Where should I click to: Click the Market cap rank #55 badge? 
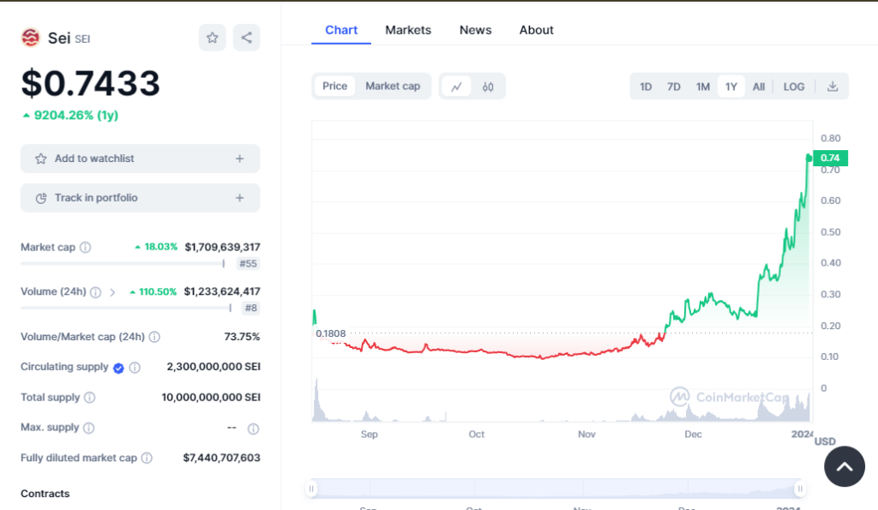pos(248,264)
